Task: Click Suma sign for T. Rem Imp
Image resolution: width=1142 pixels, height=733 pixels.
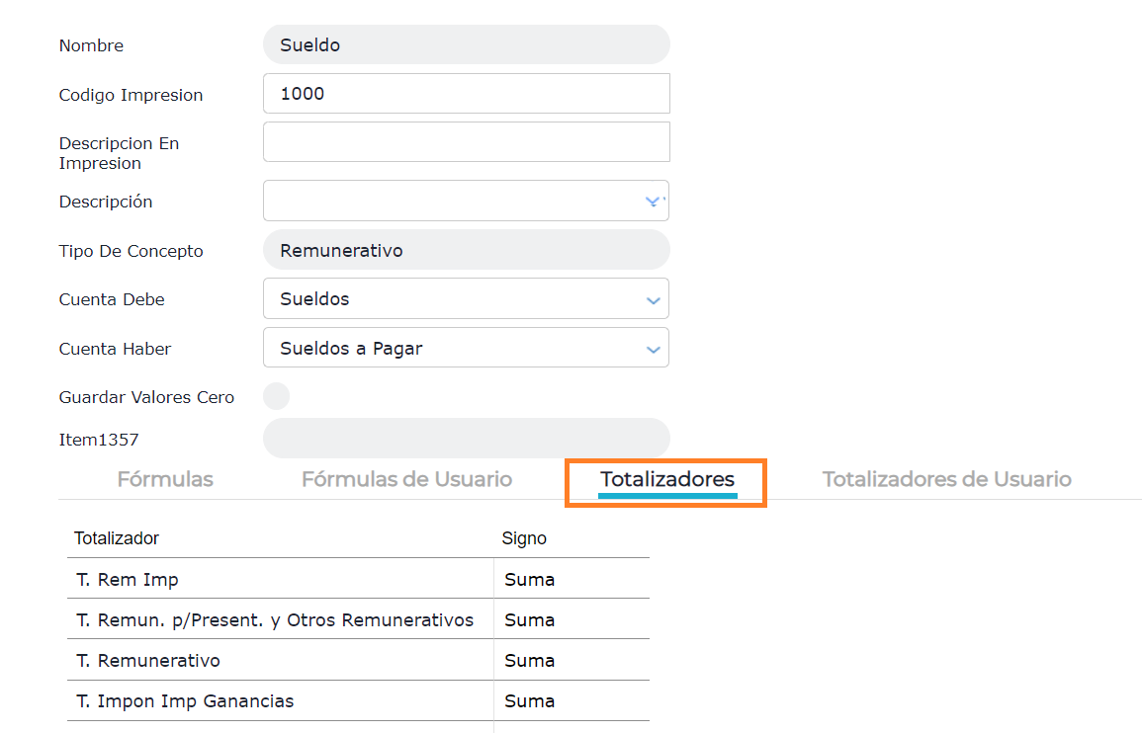Action: (x=529, y=580)
